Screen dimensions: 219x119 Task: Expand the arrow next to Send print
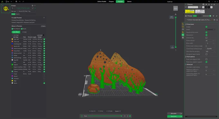tap(181, 116)
